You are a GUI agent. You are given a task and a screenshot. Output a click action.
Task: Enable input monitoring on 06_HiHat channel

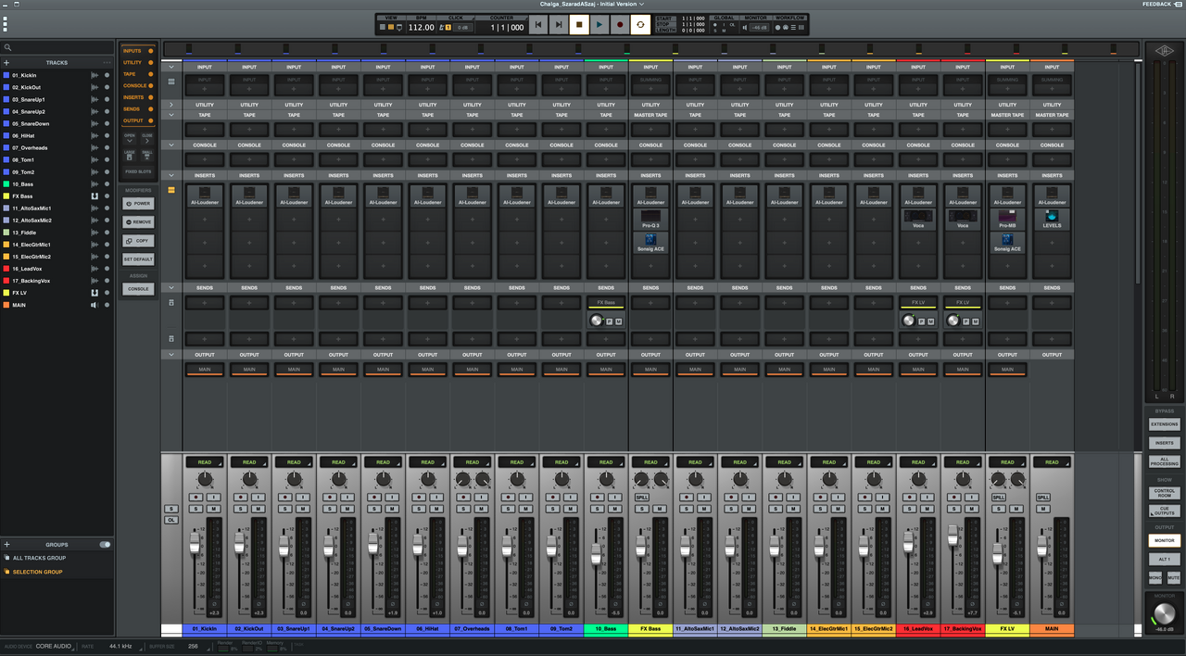pos(435,498)
